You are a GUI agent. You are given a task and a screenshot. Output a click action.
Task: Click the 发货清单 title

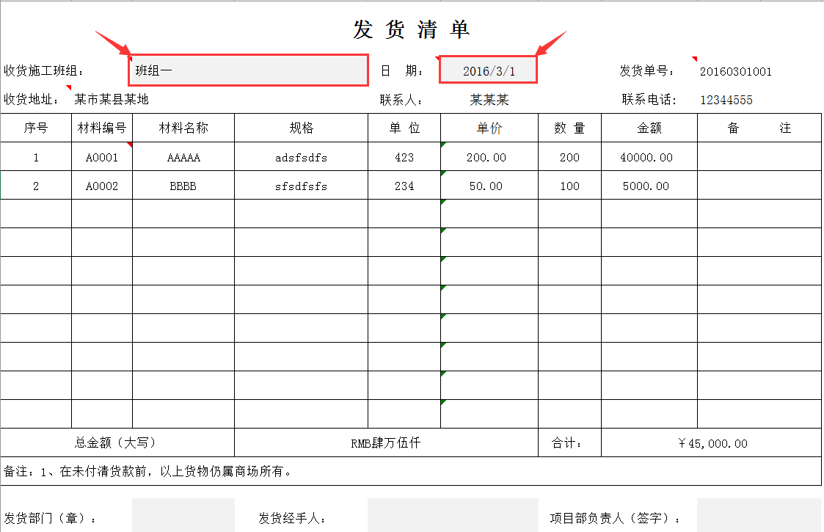tap(411, 29)
